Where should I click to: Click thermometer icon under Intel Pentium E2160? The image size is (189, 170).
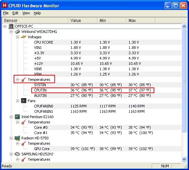pyautogui.click(x=24, y=122)
